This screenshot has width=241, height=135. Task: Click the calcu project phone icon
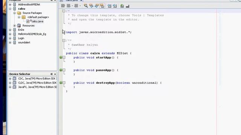[x=15, y=9]
